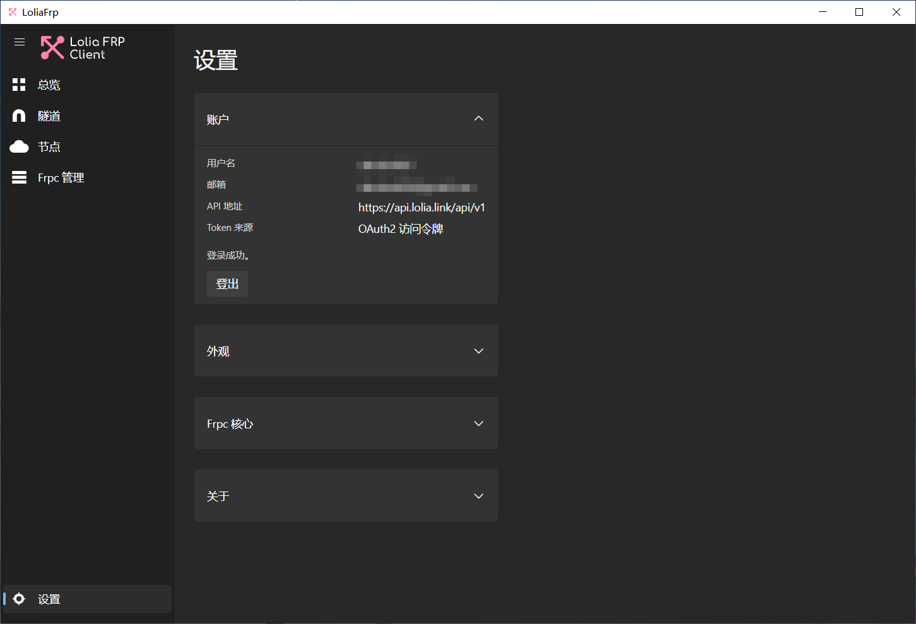Screen dimensions: 916x624
Task: Click the 用户名 label
Action: tap(221, 163)
